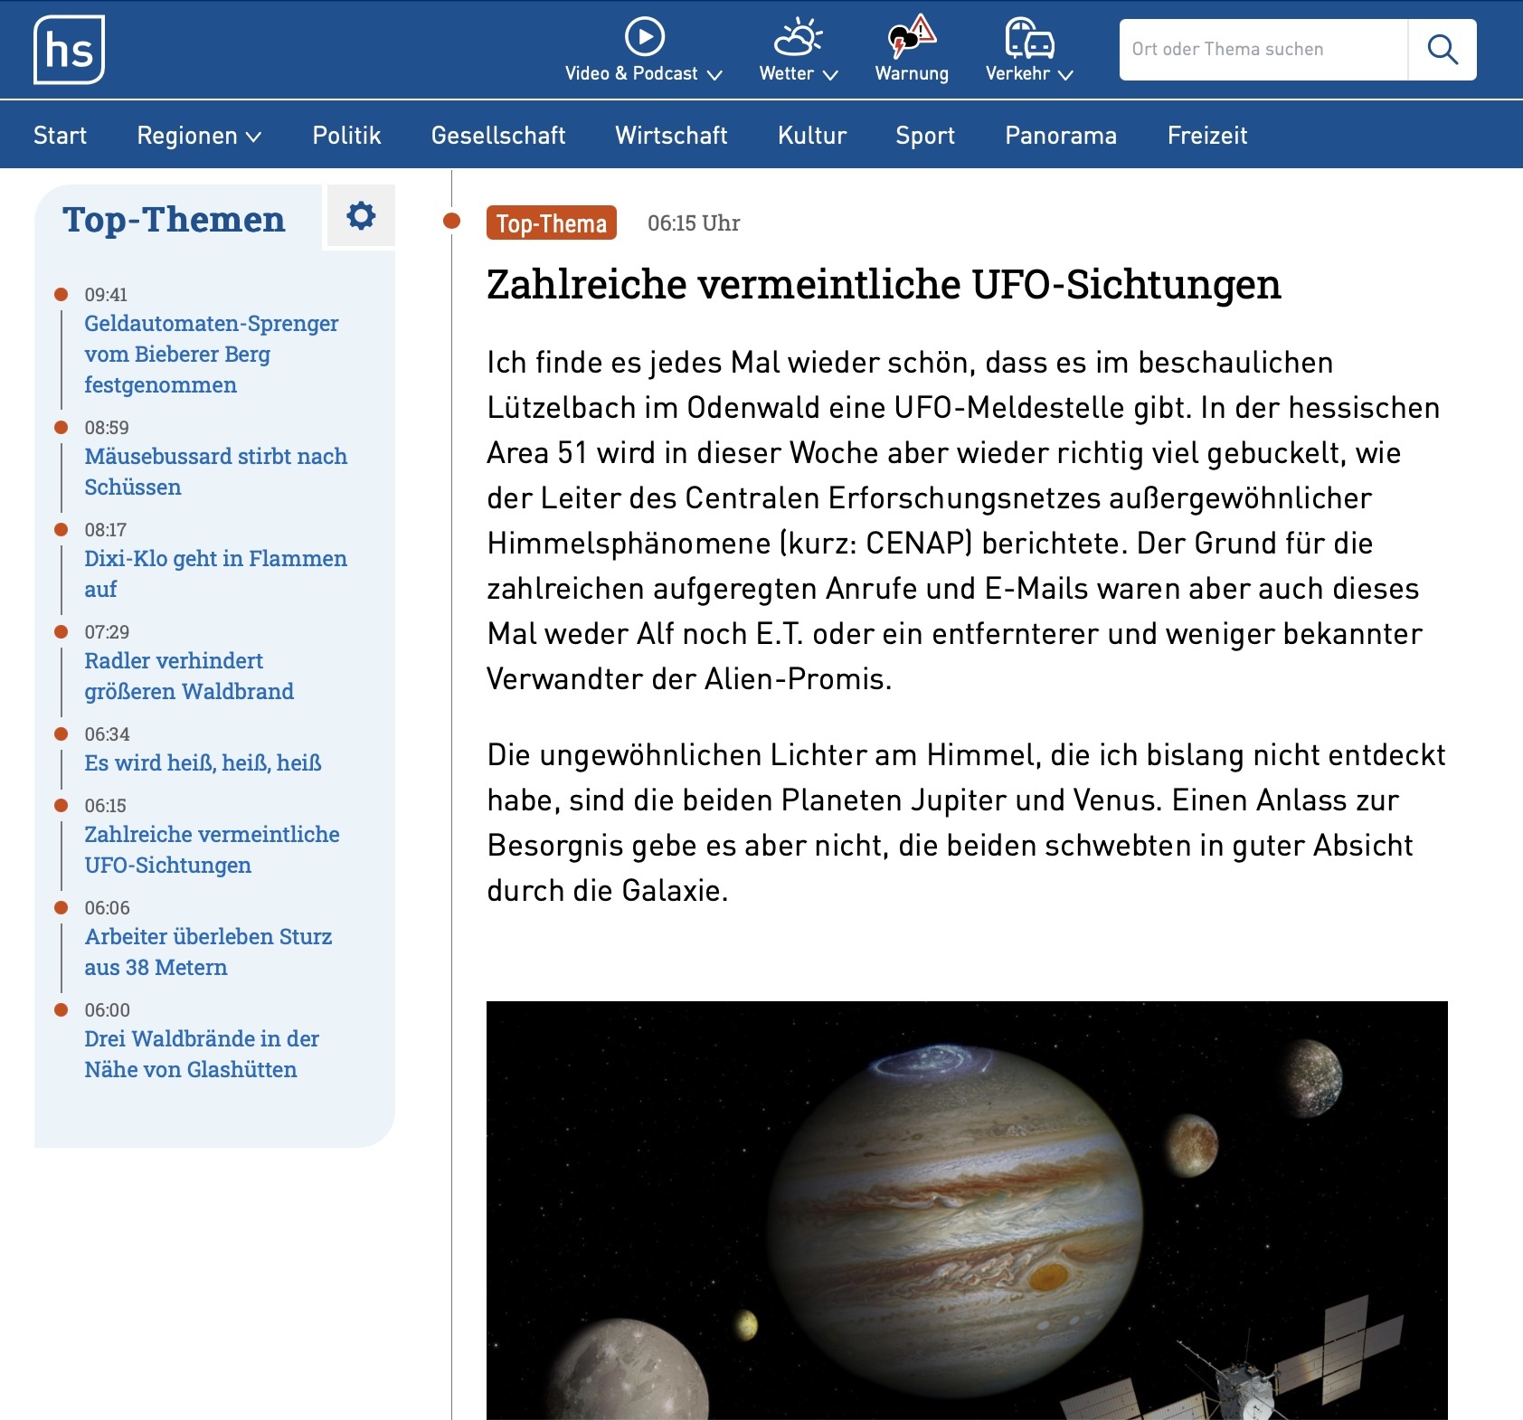Open the Wirtschaft section
This screenshot has height=1420, width=1523.
coord(671,136)
